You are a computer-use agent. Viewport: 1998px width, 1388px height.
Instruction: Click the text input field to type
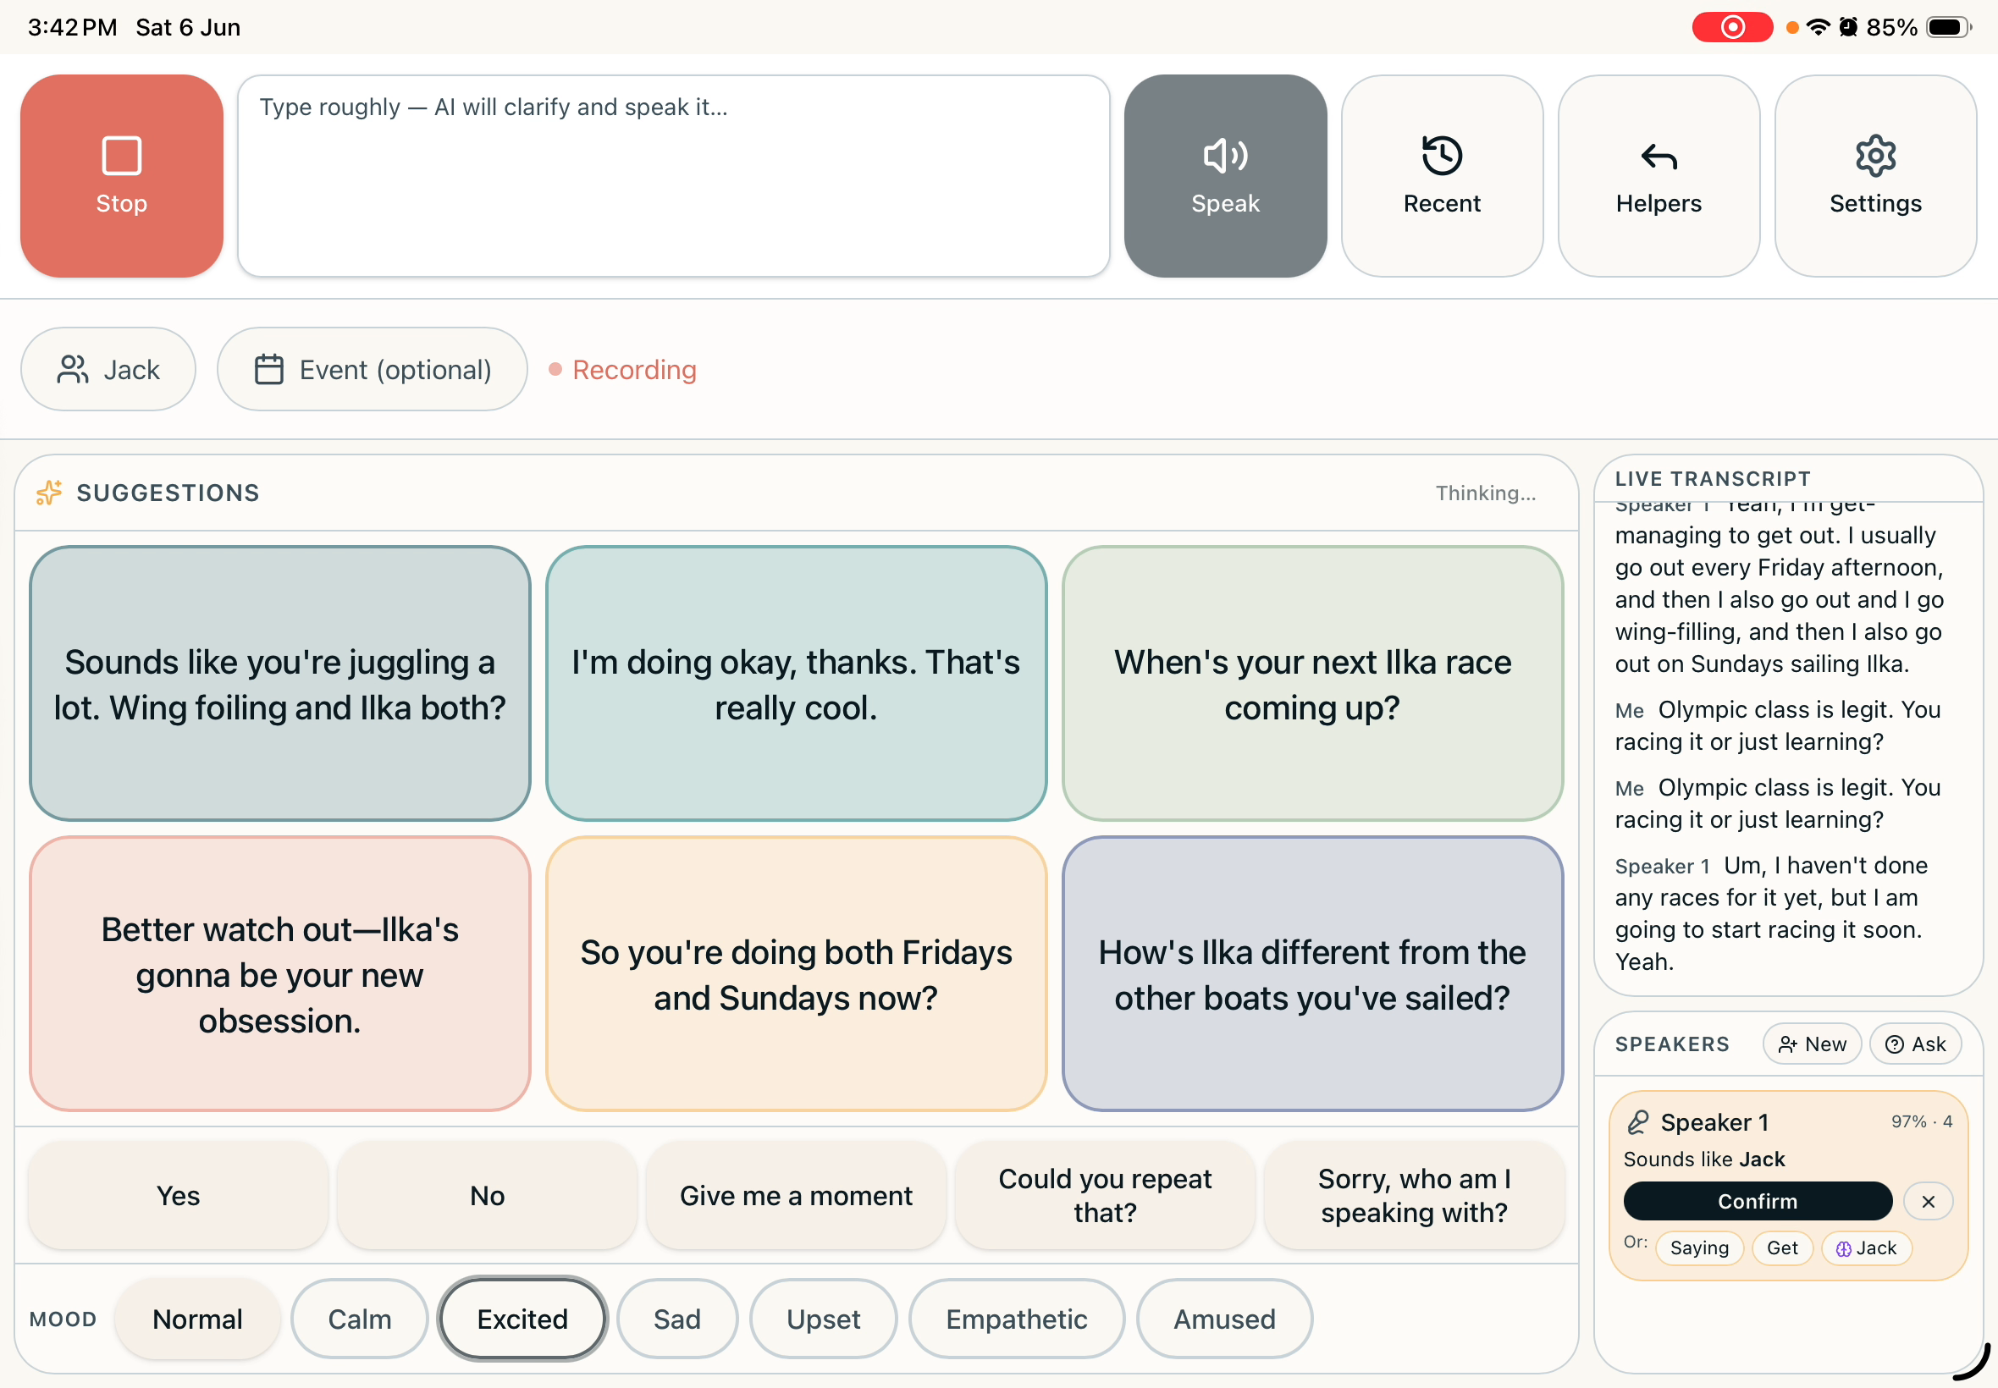pyautogui.click(x=673, y=176)
